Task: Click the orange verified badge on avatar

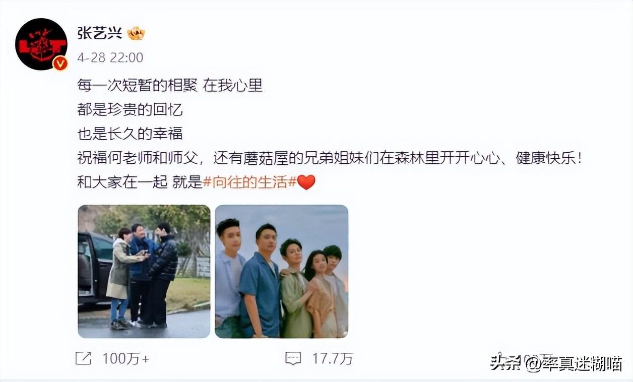Action: pyautogui.click(x=60, y=63)
